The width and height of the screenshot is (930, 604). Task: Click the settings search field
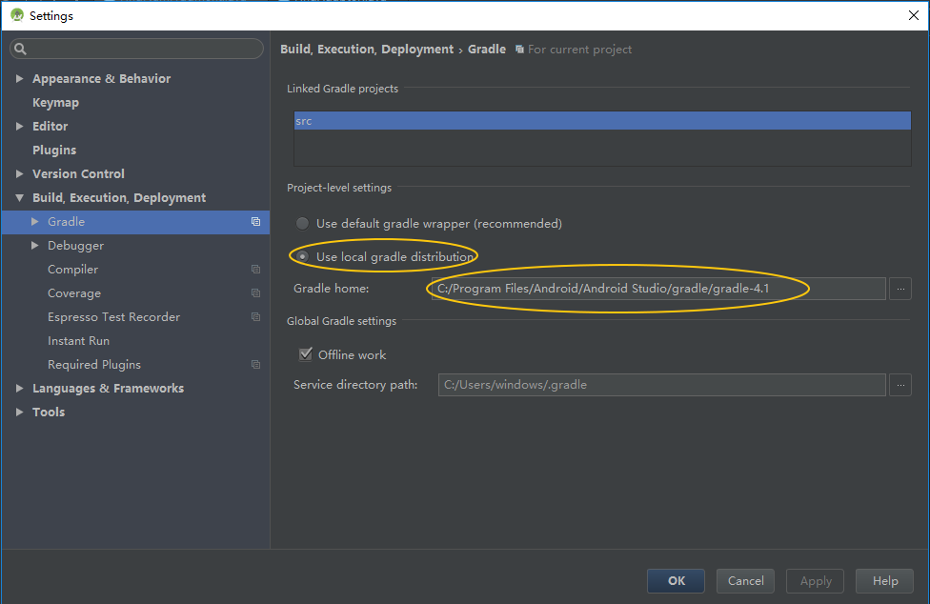click(136, 49)
